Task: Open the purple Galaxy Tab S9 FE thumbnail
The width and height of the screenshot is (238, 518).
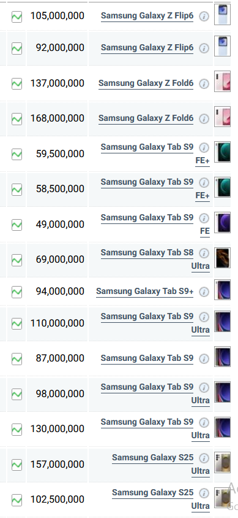Action: tap(222, 222)
